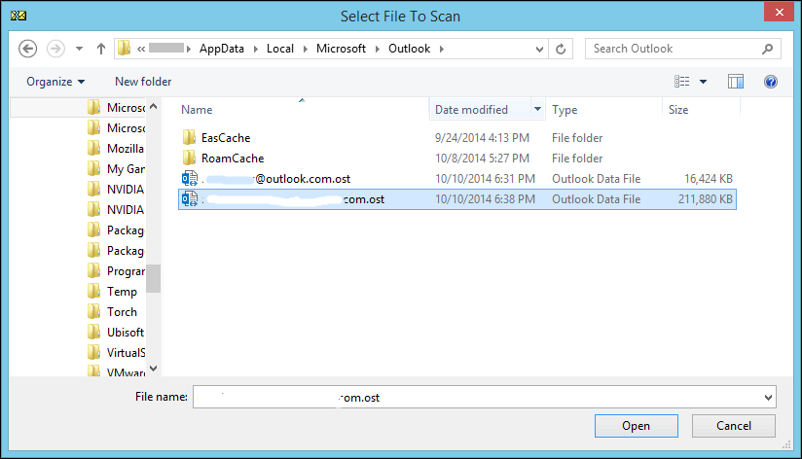
Task: Click the Back navigation arrow
Action: click(27, 49)
